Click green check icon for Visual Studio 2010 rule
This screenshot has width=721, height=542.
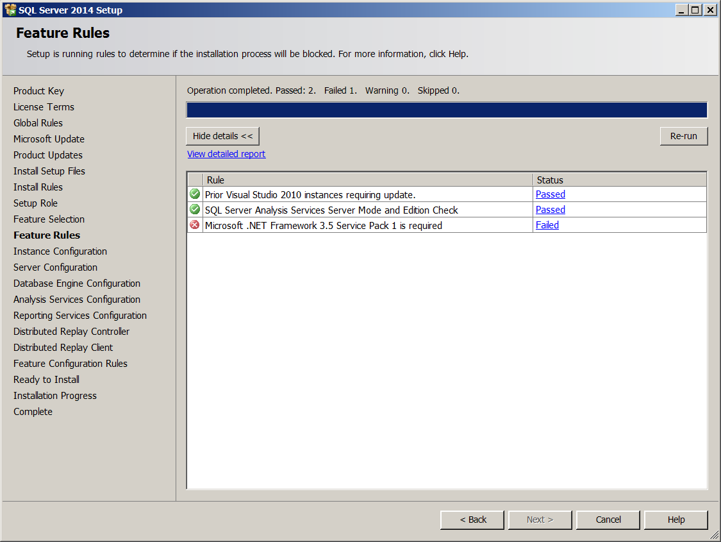pyautogui.click(x=195, y=194)
